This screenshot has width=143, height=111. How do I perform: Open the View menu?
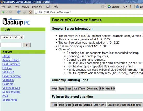coord(17,7)
